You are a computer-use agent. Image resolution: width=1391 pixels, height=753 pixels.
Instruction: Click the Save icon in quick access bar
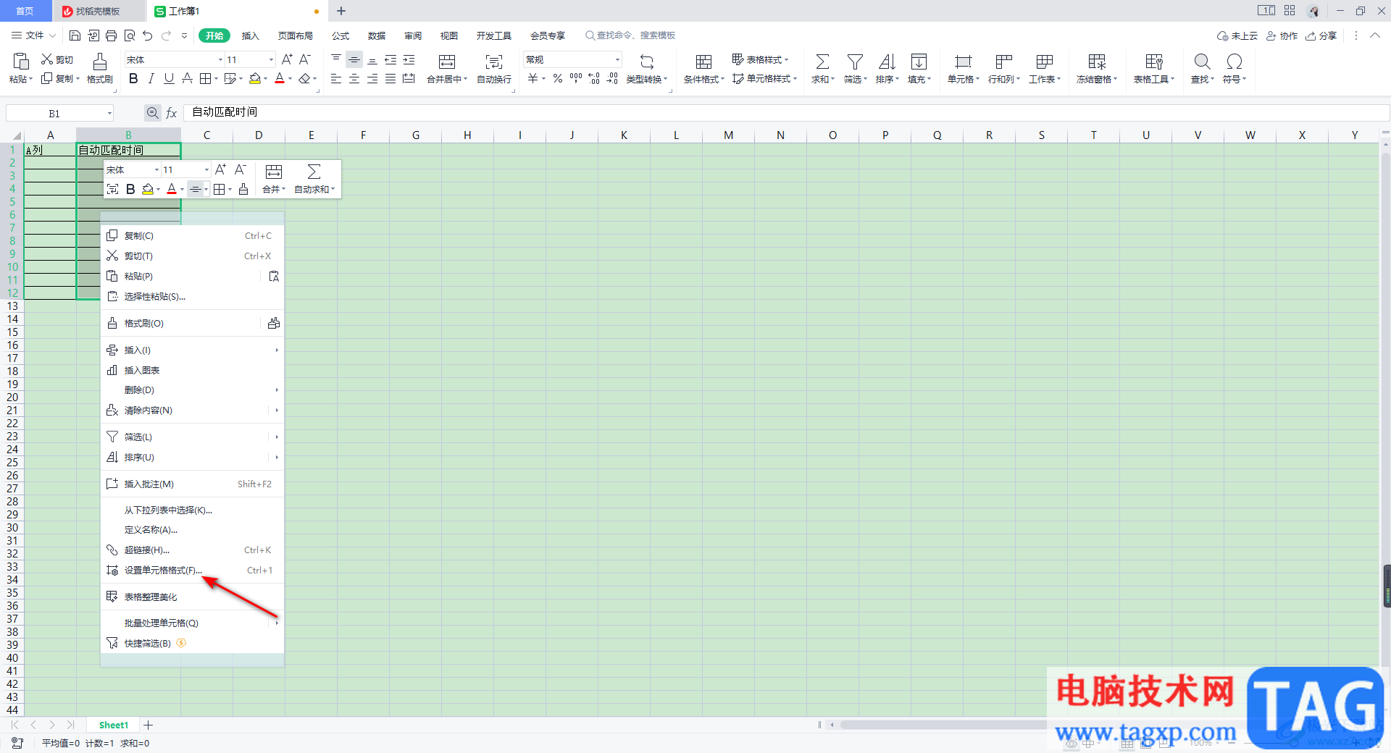tap(75, 35)
